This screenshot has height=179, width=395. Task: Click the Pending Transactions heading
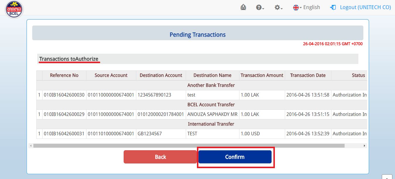[x=198, y=35]
